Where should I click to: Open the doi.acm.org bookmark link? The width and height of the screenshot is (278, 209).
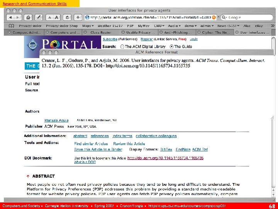[x=165, y=158]
